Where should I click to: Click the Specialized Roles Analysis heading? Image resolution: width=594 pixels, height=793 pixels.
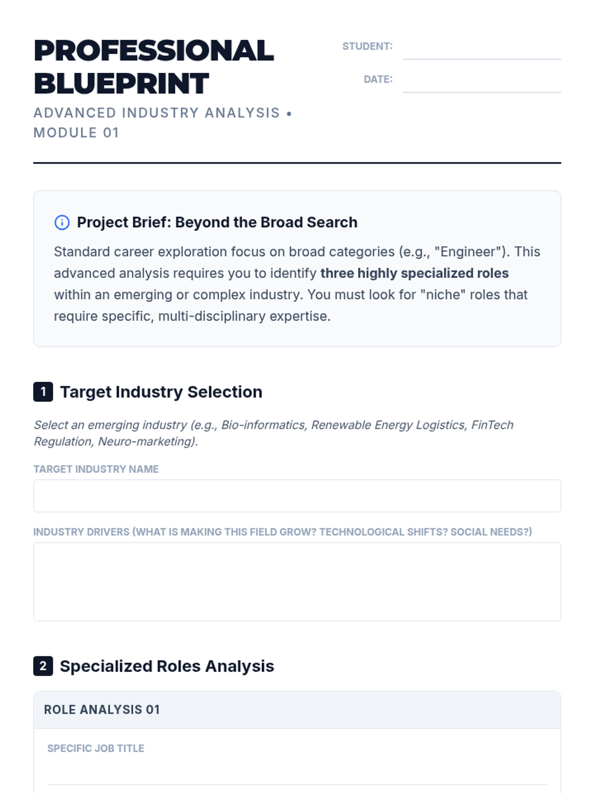tap(167, 666)
